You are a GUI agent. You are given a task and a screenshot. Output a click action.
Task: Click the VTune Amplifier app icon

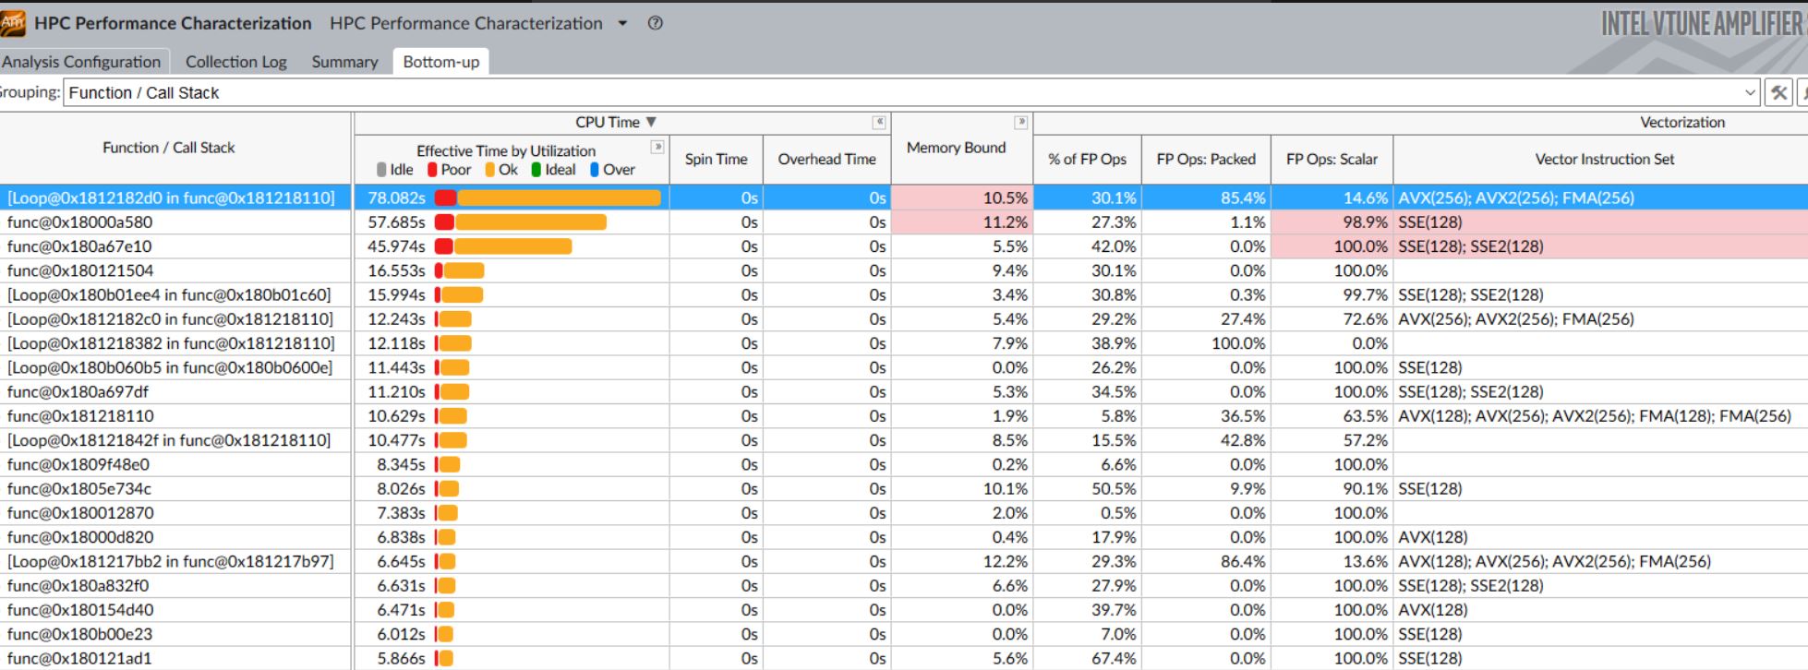click(13, 23)
